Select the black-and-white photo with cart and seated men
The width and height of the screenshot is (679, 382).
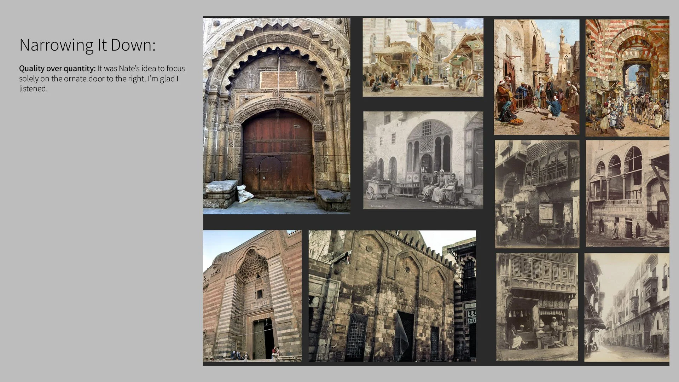[423, 160]
